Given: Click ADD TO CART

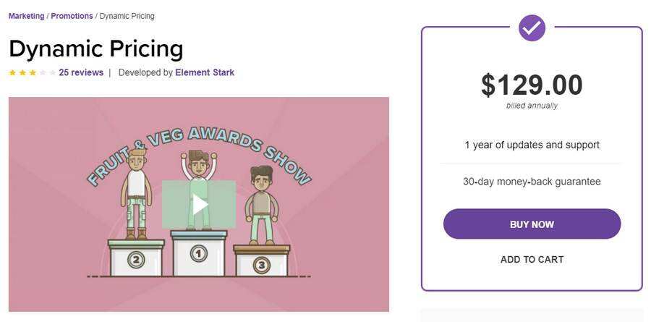Looking at the screenshot, I should (532, 259).
